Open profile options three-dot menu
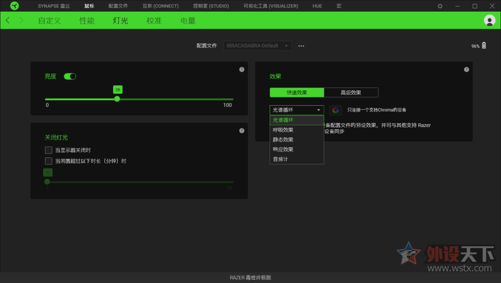Viewport: 501px width, 283px height. point(301,46)
